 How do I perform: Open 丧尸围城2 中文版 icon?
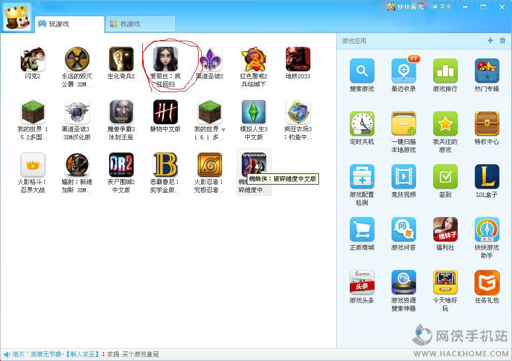point(121,165)
